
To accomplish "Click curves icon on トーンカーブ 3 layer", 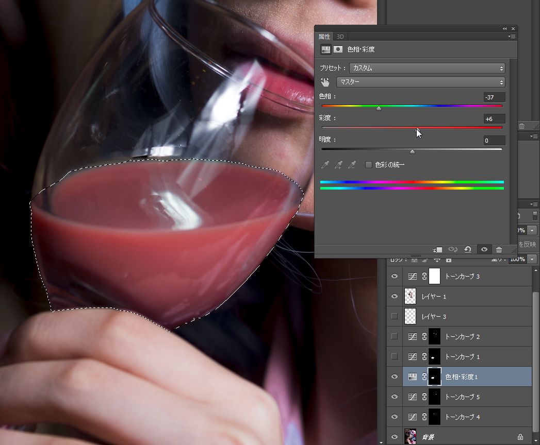I will pyautogui.click(x=412, y=276).
